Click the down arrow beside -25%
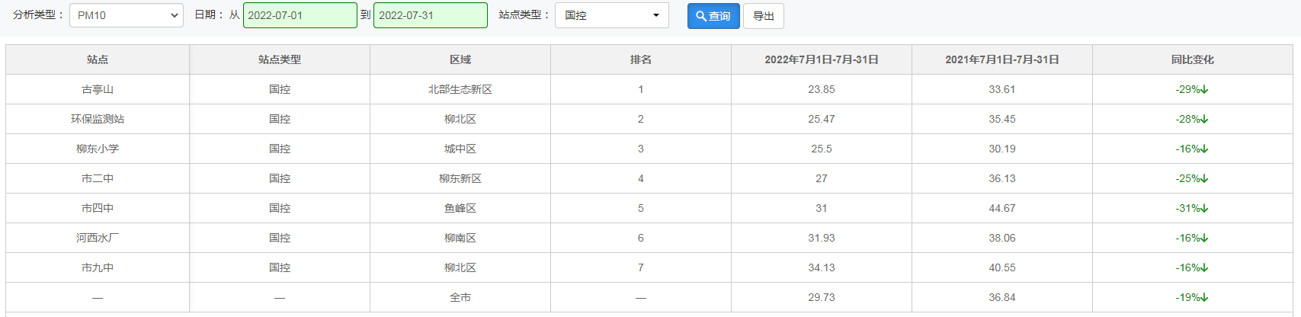The height and width of the screenshot is (317, 1301). pyautogui.click(x=1204, y=178)
